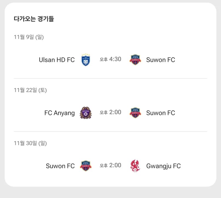The image size is (221, 198).
Task: Click the Gwangju FC phoenix crest
Action: [135, 166]
